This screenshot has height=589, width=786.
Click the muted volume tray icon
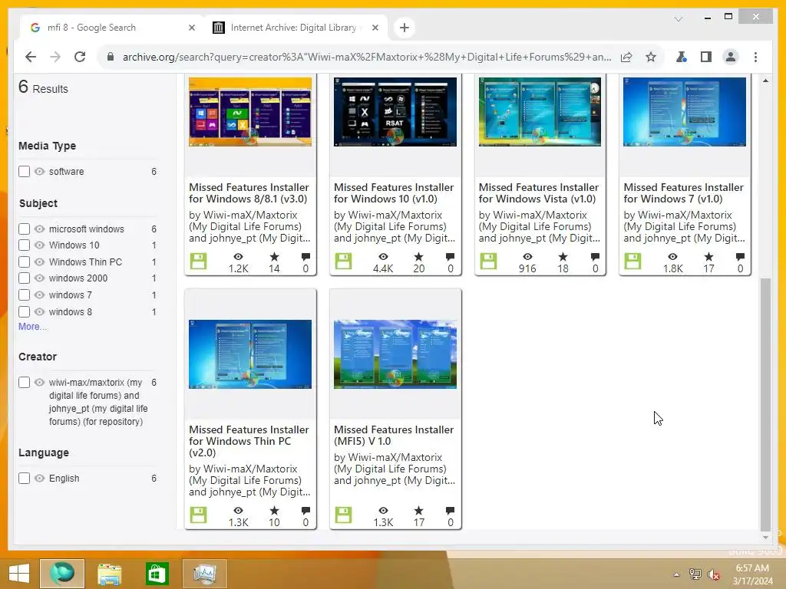click(x=713, y=574)
